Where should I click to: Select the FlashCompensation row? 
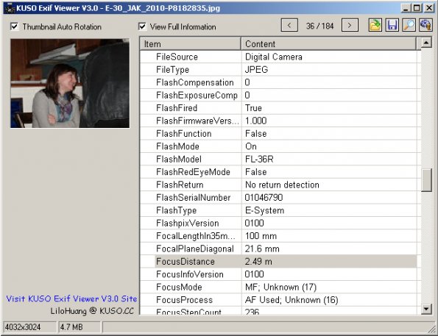278,82
